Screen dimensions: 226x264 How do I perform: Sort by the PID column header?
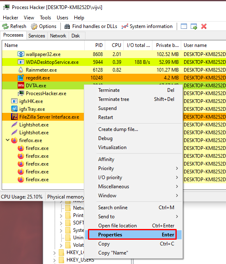95,45
